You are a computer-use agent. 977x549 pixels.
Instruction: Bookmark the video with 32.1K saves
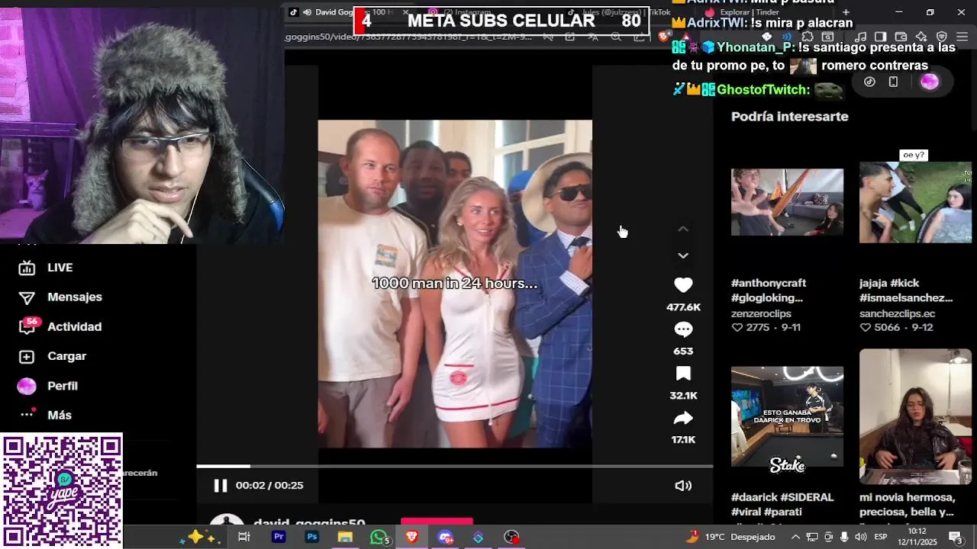(x=683, y=374)
